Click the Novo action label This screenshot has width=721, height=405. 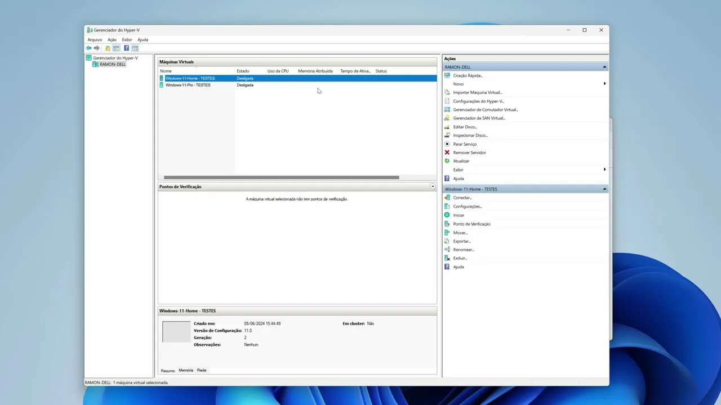tap(459, 84)
